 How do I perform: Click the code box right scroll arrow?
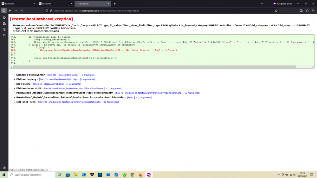pyautogui.click(x=313, y=67)
